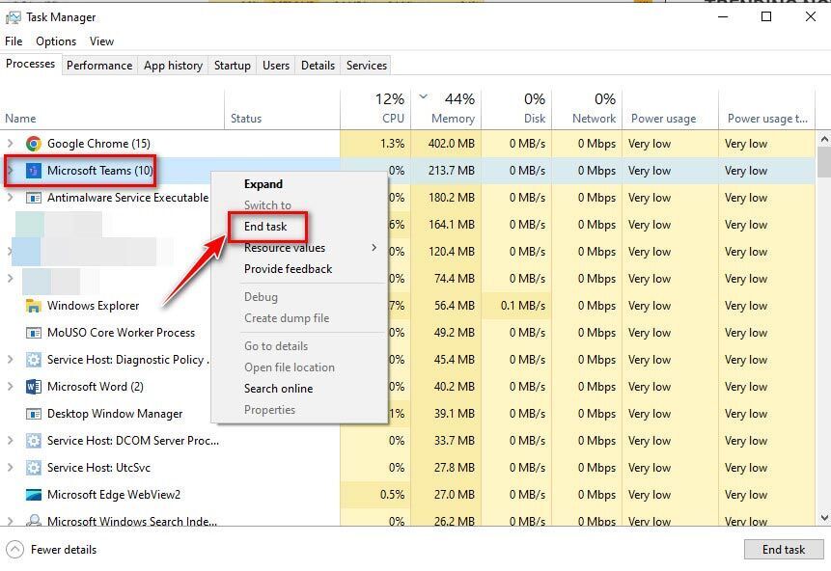Switch to the Users tab
Image resolution: width=831 pixels, height=571 pixels.
(276, 66)
